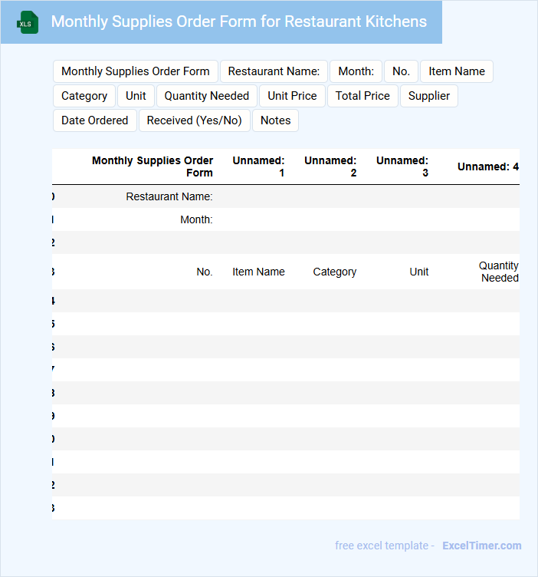Click the 'Quantity Needed' cell in the table

click(498, 272)
